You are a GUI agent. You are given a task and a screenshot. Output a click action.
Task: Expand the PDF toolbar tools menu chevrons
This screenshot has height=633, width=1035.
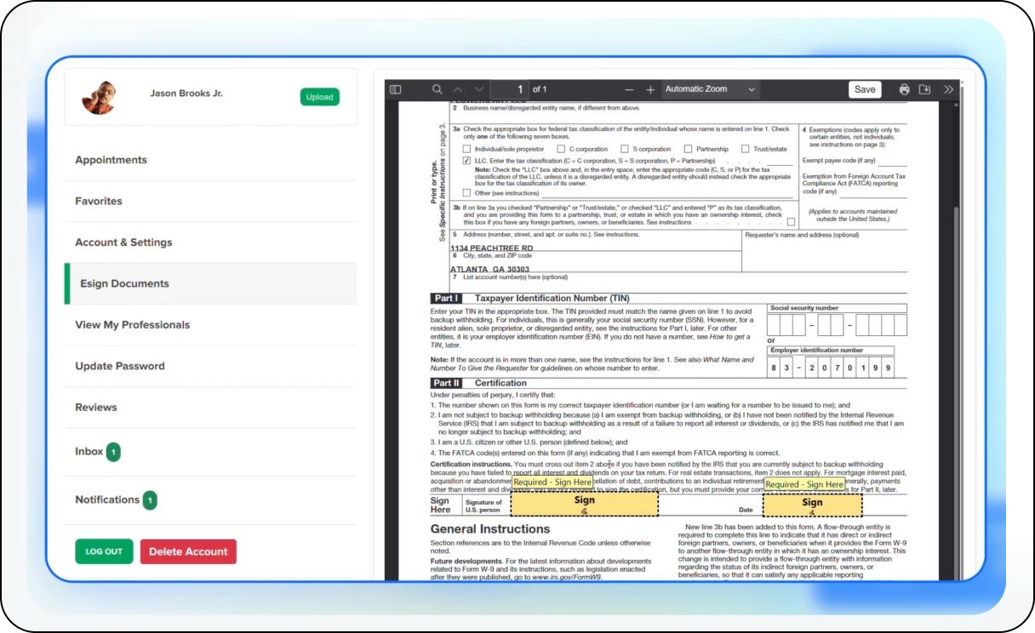(x=948, y=89)
